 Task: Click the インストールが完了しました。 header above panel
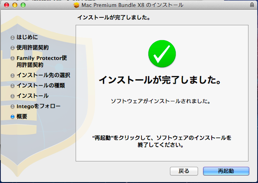(114, 17)
